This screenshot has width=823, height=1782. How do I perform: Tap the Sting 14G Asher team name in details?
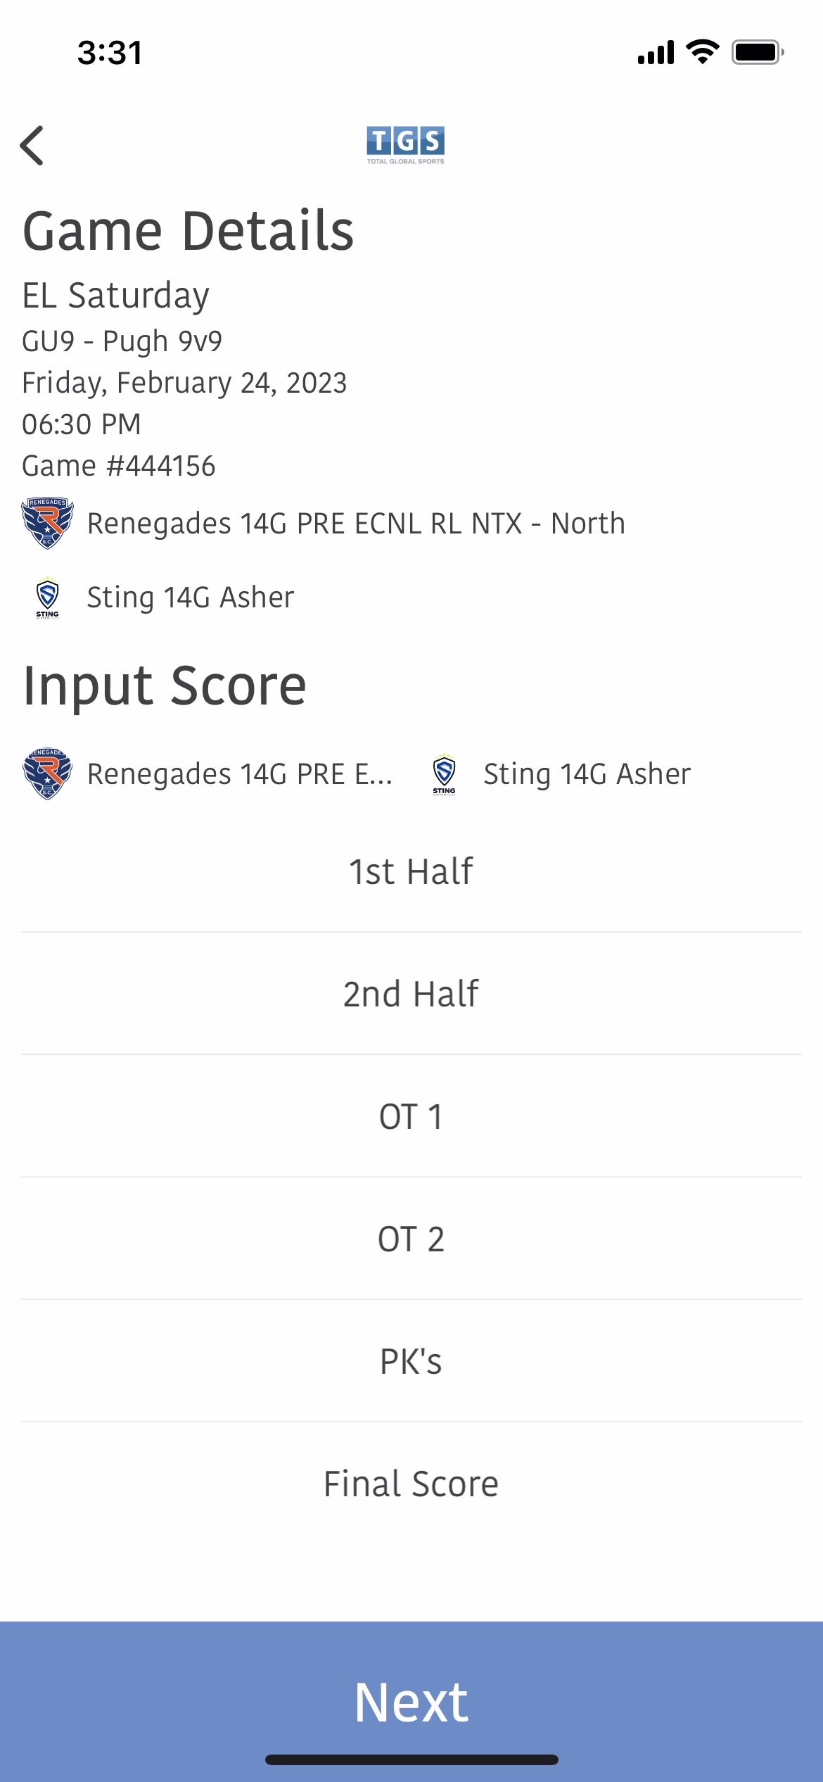tap(190, 598)
